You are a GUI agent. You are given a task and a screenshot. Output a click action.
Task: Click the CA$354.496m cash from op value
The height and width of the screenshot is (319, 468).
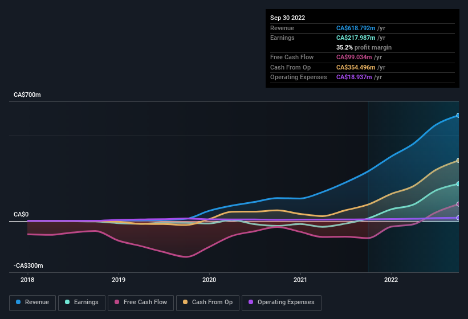[x=356, y=67]
